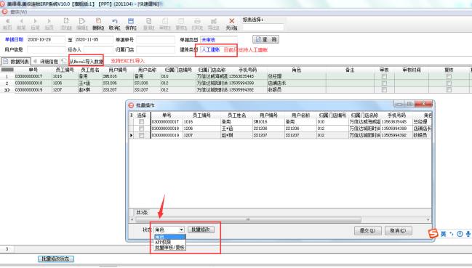Click the 单据单号 input field
Screen dimensions: 472x268
pos(156,40)
